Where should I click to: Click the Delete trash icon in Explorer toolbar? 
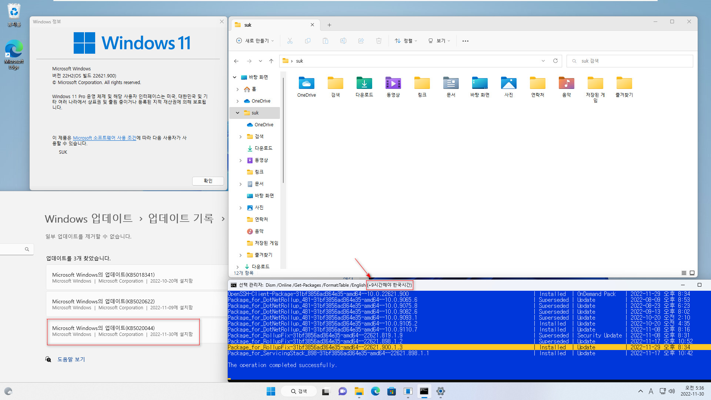tap(378, 41)
